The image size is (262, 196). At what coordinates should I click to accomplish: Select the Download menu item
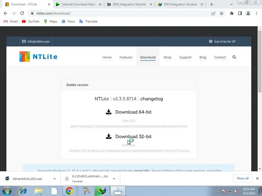[x=148, y=57]
